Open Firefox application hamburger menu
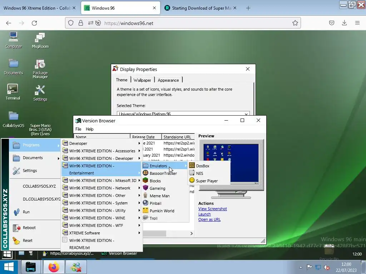 (357, 23)
